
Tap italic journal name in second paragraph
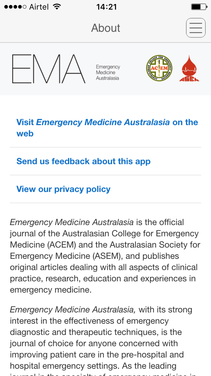73,309
